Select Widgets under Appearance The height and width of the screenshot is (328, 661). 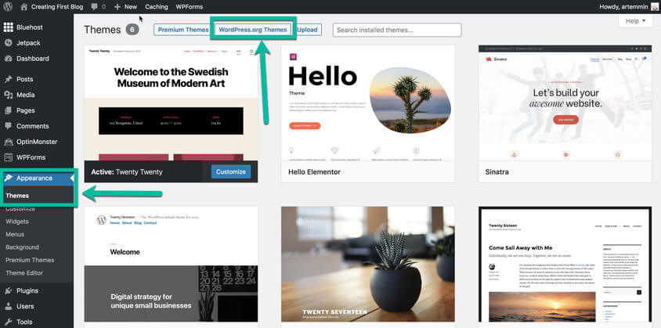(17, 222)
